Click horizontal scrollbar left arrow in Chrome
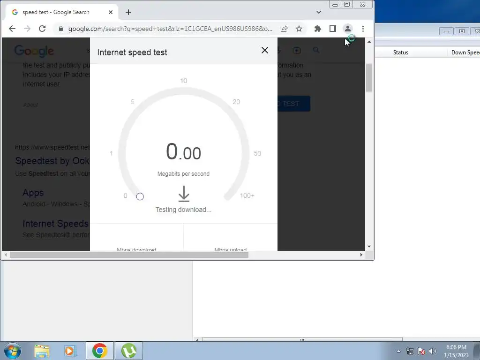This screenshot has width=480, height=360. tap(6, 255)
